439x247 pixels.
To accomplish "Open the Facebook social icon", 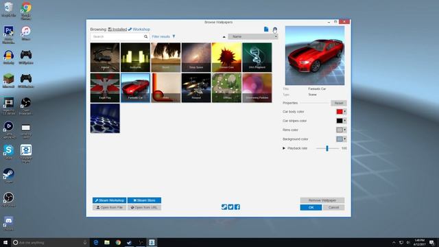I will point(237,207).
